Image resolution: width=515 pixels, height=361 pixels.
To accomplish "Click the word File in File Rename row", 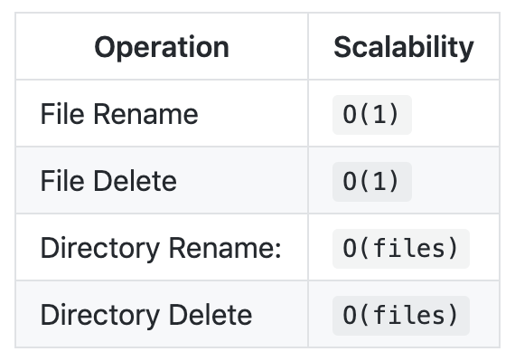I will pyautogui.click(x=62, y=114).
